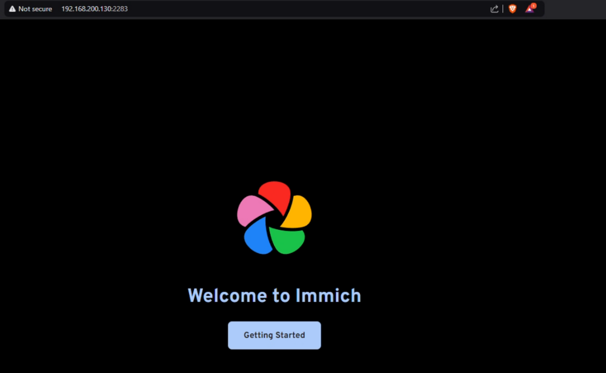The image size is (606, 373).
Task: Open the Brave Shields lion icon
Action: pyautogui.click(x=513, y=8)
